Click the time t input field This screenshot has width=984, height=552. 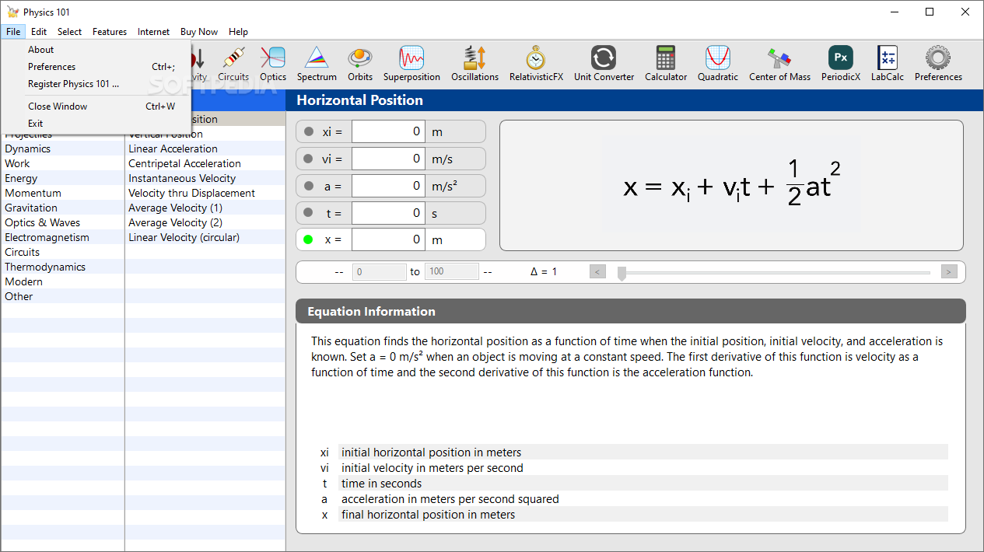pos(389,212)
